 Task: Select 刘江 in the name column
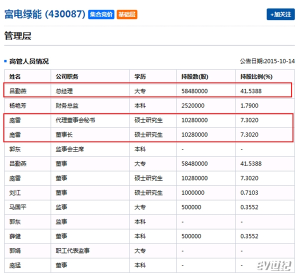click(x=15, y=192)
